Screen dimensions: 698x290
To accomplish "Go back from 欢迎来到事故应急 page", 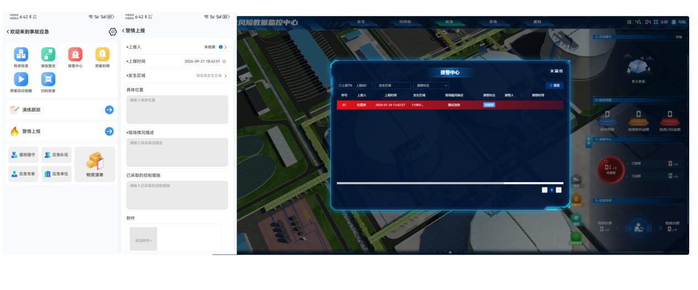I will coord(8,31).
